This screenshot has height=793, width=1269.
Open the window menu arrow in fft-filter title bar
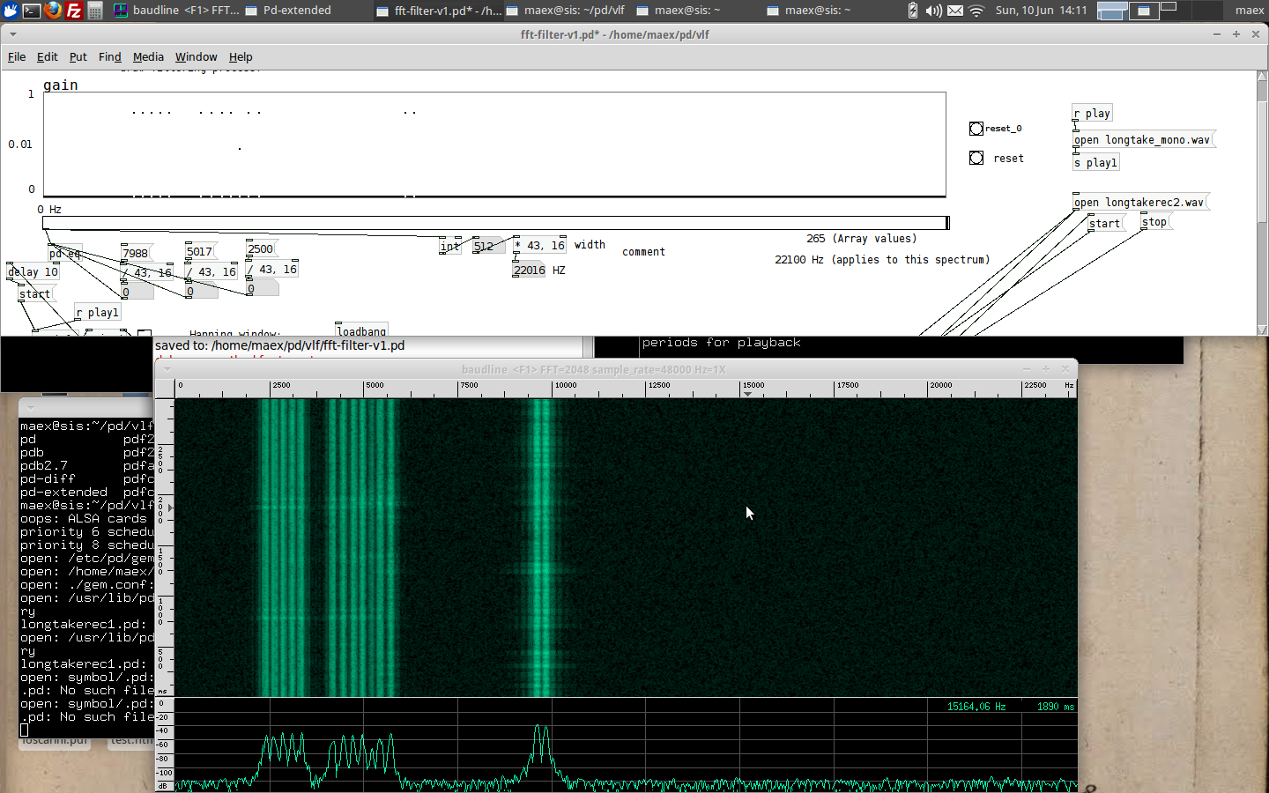12,34
